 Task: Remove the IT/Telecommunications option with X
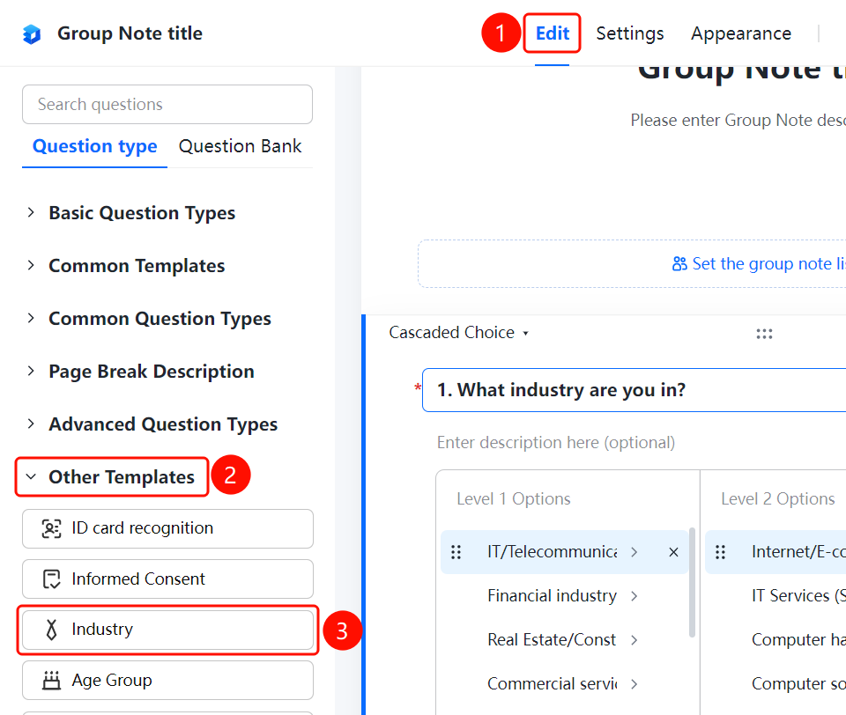pyautogui.click(x=673, y=552)
